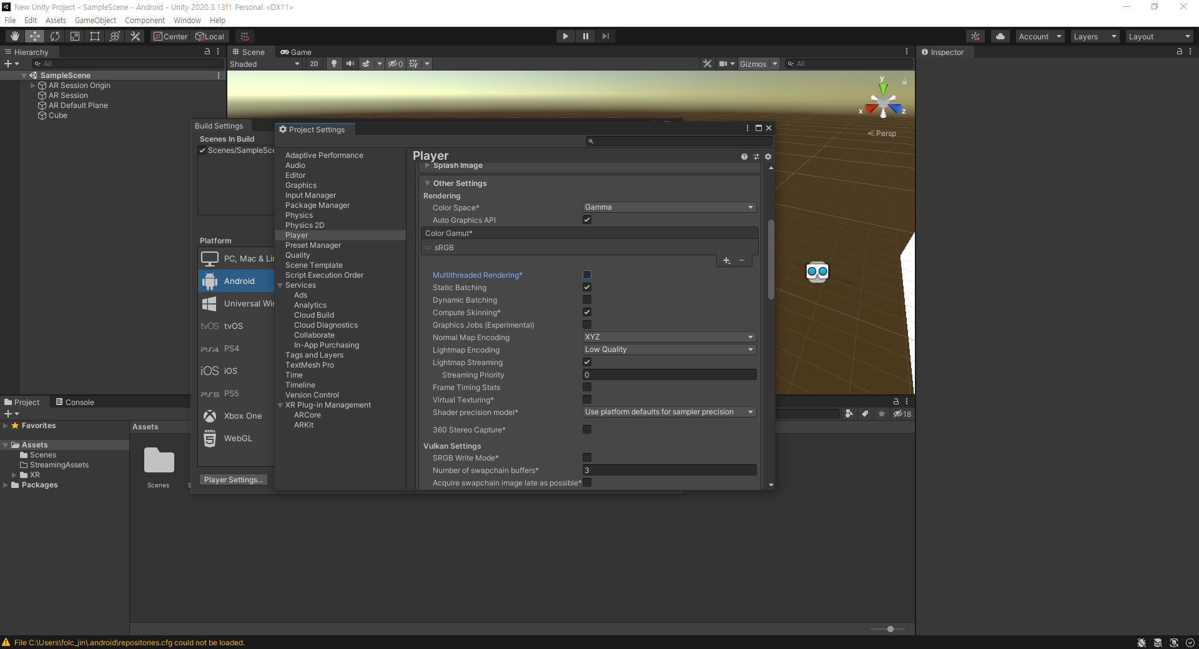Expand AR Session Origin in Hierarchy

click(x=33, y=85)
